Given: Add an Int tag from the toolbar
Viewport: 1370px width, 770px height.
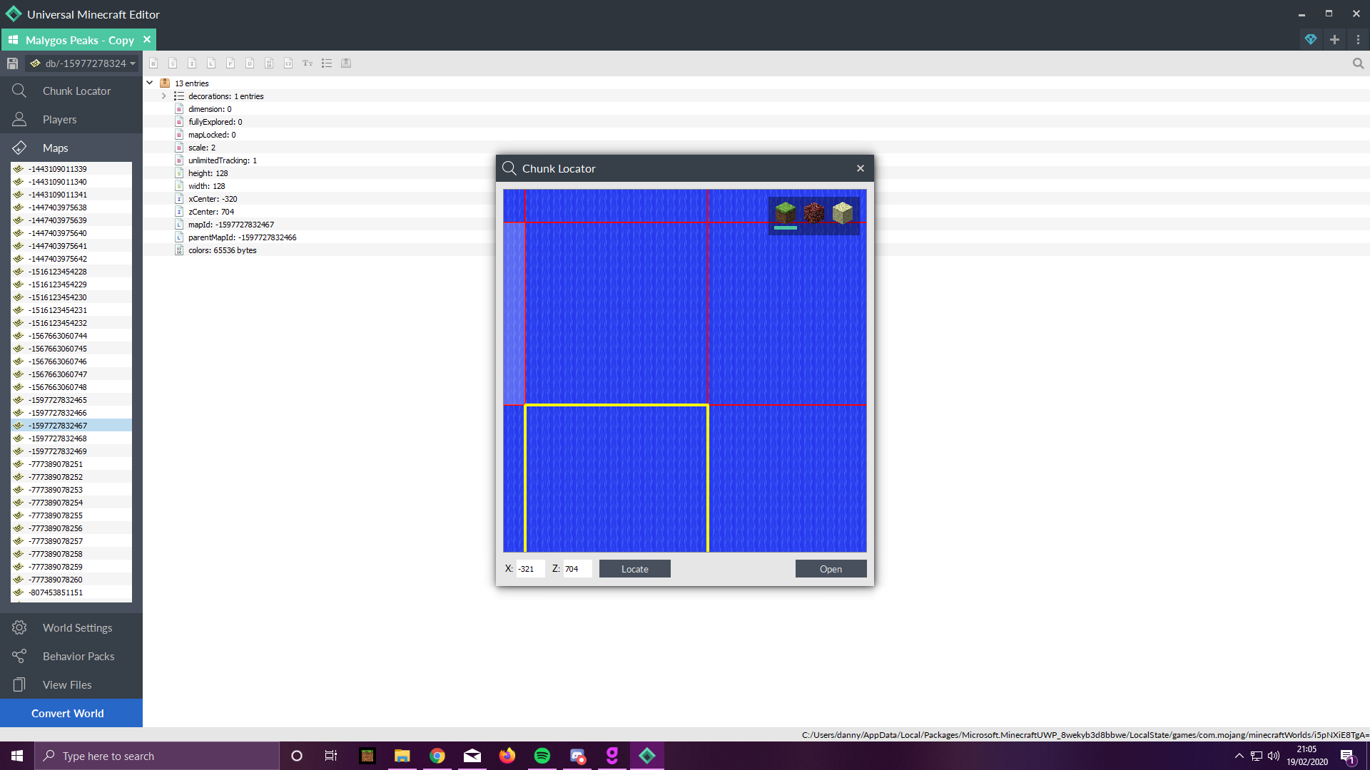Looking at the screenshot, I should coord(192,63).
